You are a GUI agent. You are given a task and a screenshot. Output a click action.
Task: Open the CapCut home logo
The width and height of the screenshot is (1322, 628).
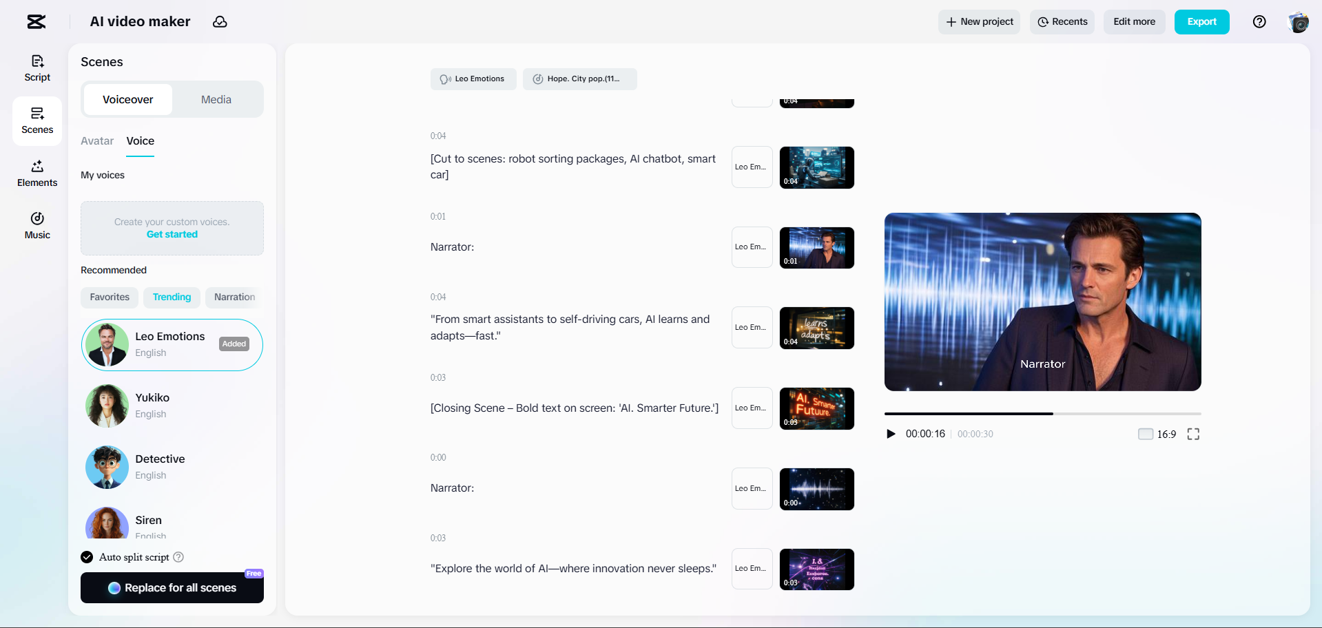coord(37,22)
